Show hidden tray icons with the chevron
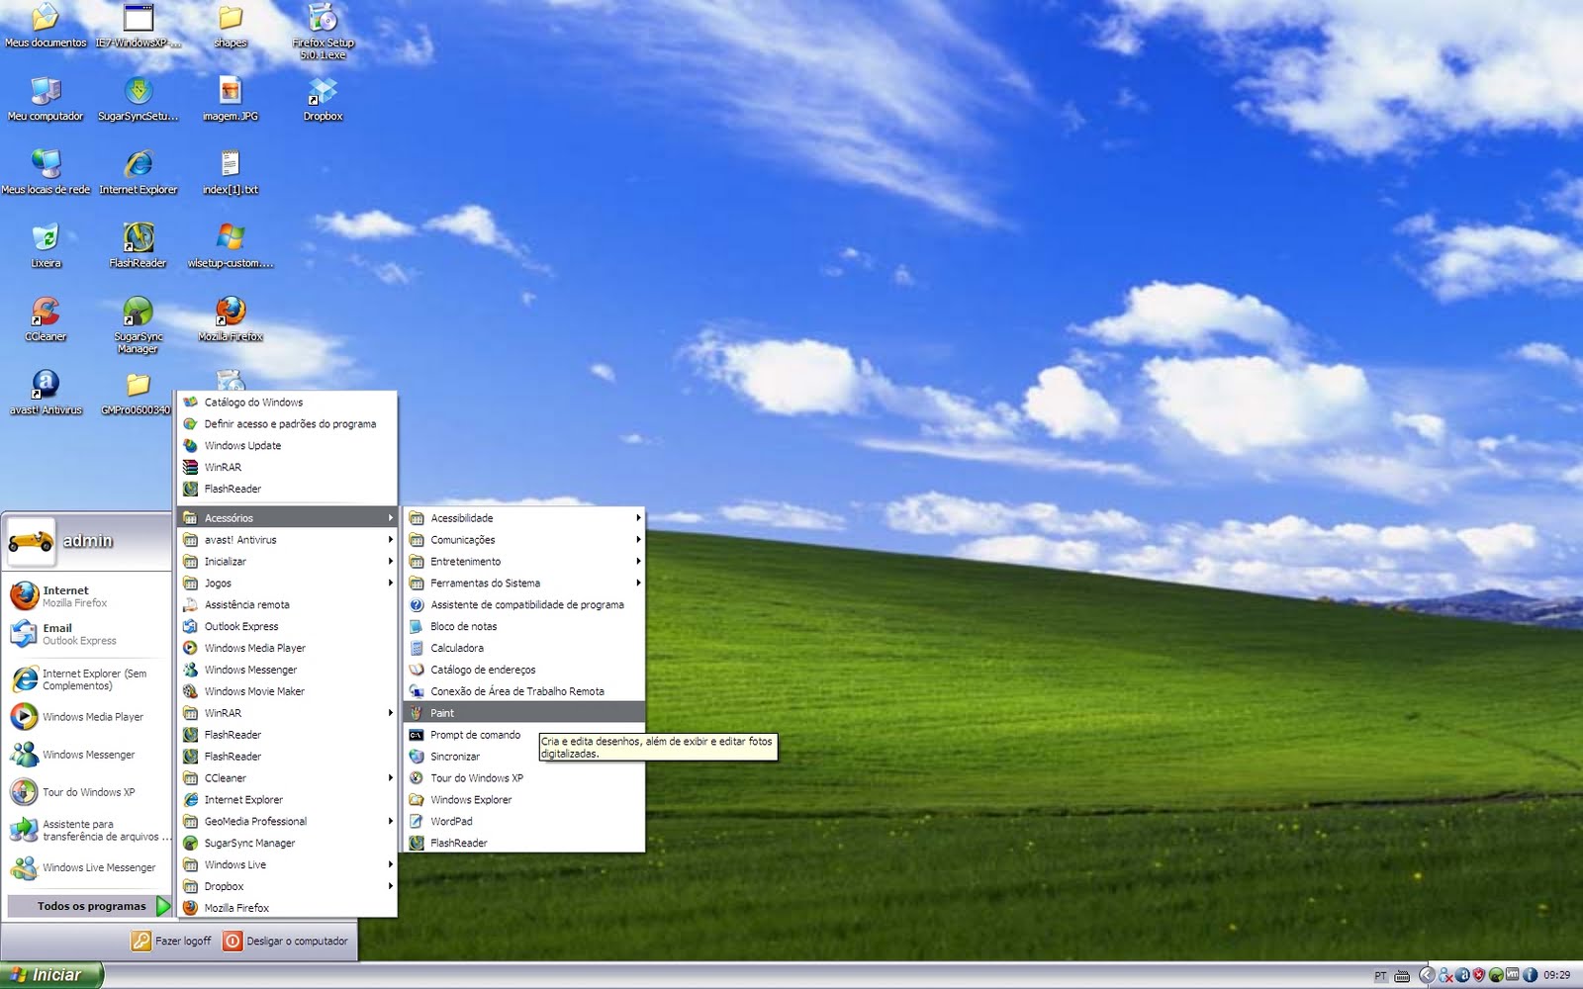 (1428, 975)
